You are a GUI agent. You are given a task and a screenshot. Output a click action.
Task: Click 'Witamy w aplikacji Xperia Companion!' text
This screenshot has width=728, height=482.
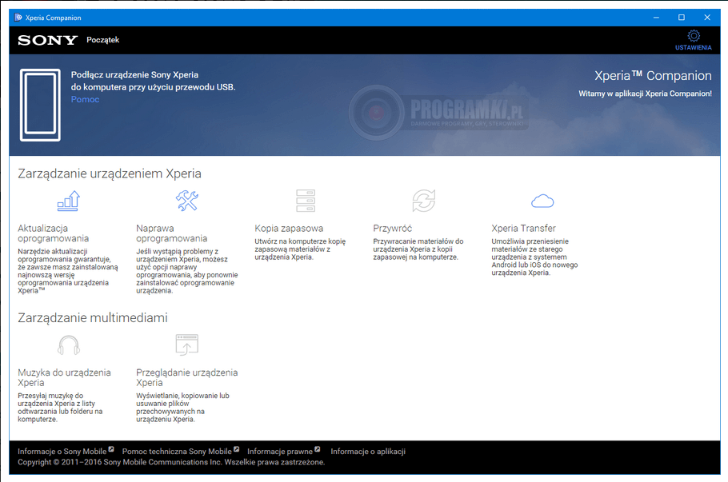(x=645, y=94)
